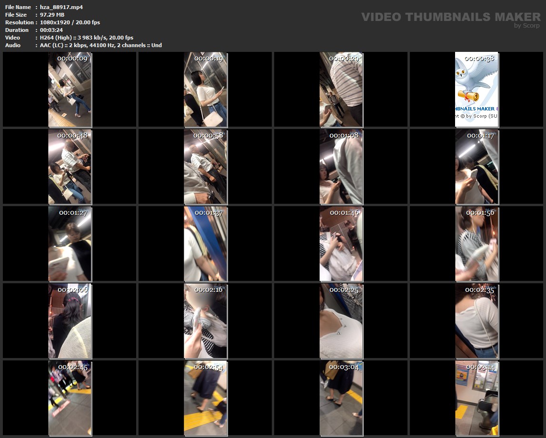Click the frame labeled 00:00:58

(206, 167)
